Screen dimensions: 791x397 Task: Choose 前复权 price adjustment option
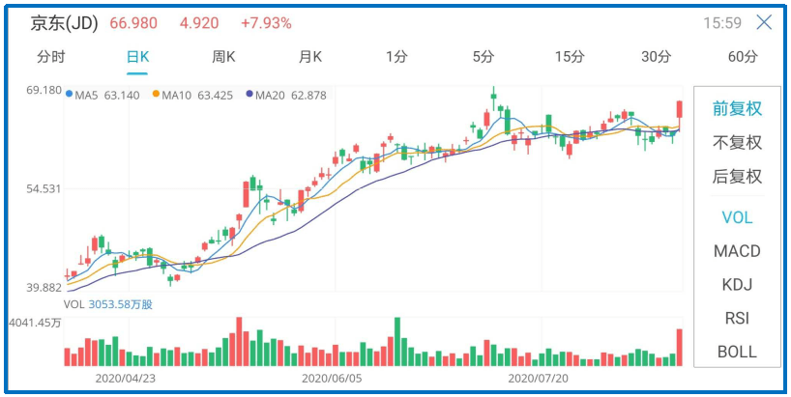[737, 108]
